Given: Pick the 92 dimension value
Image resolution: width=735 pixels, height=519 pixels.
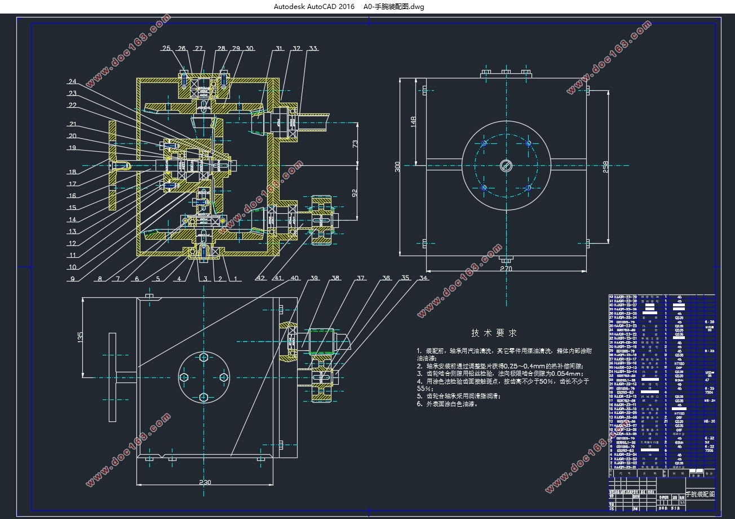Looking at the screenshot, I should (355, 192).
